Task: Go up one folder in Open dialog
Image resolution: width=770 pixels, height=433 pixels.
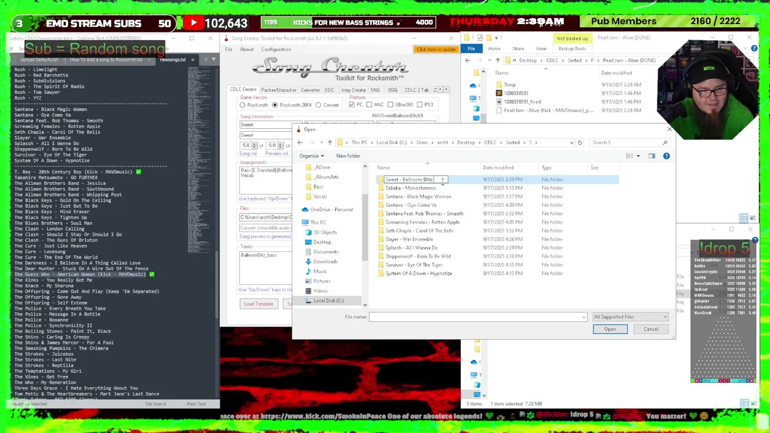Action: click(330, 143)
